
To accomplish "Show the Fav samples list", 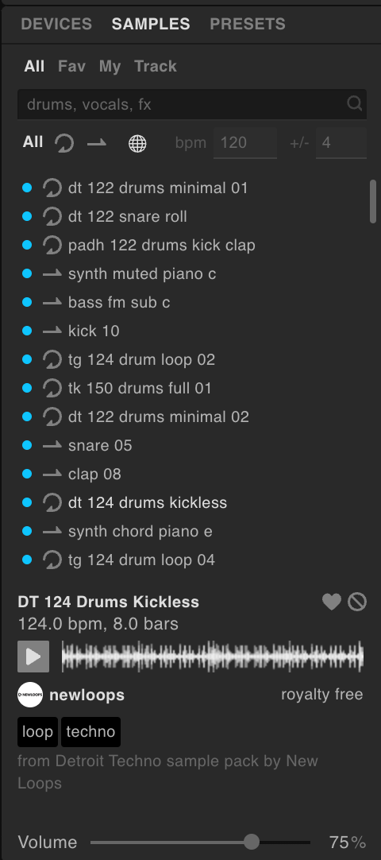I will [71, 66].
